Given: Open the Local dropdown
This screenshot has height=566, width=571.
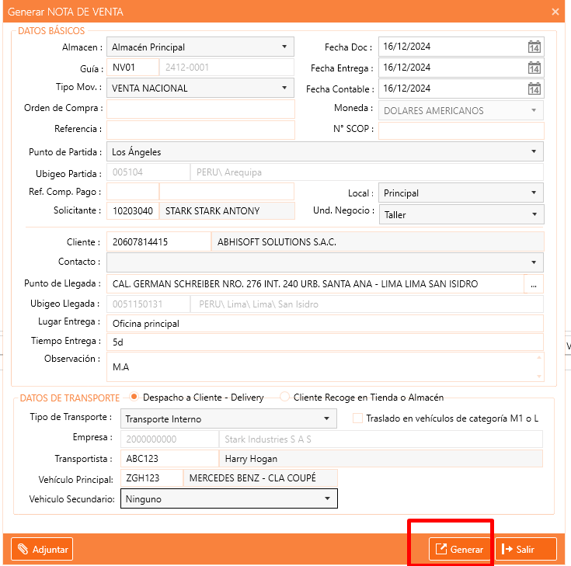Looking at the screenshot, I should click(461, 193).
